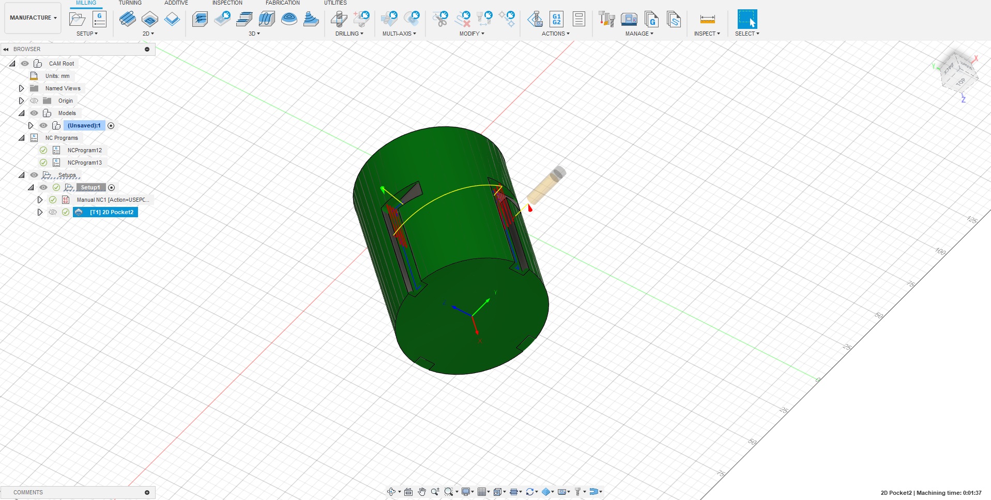Image resolution: width=991 pixels, height=500 pixels.
Task: Expand the (Unsaved):1 model node
Action: 31,125
